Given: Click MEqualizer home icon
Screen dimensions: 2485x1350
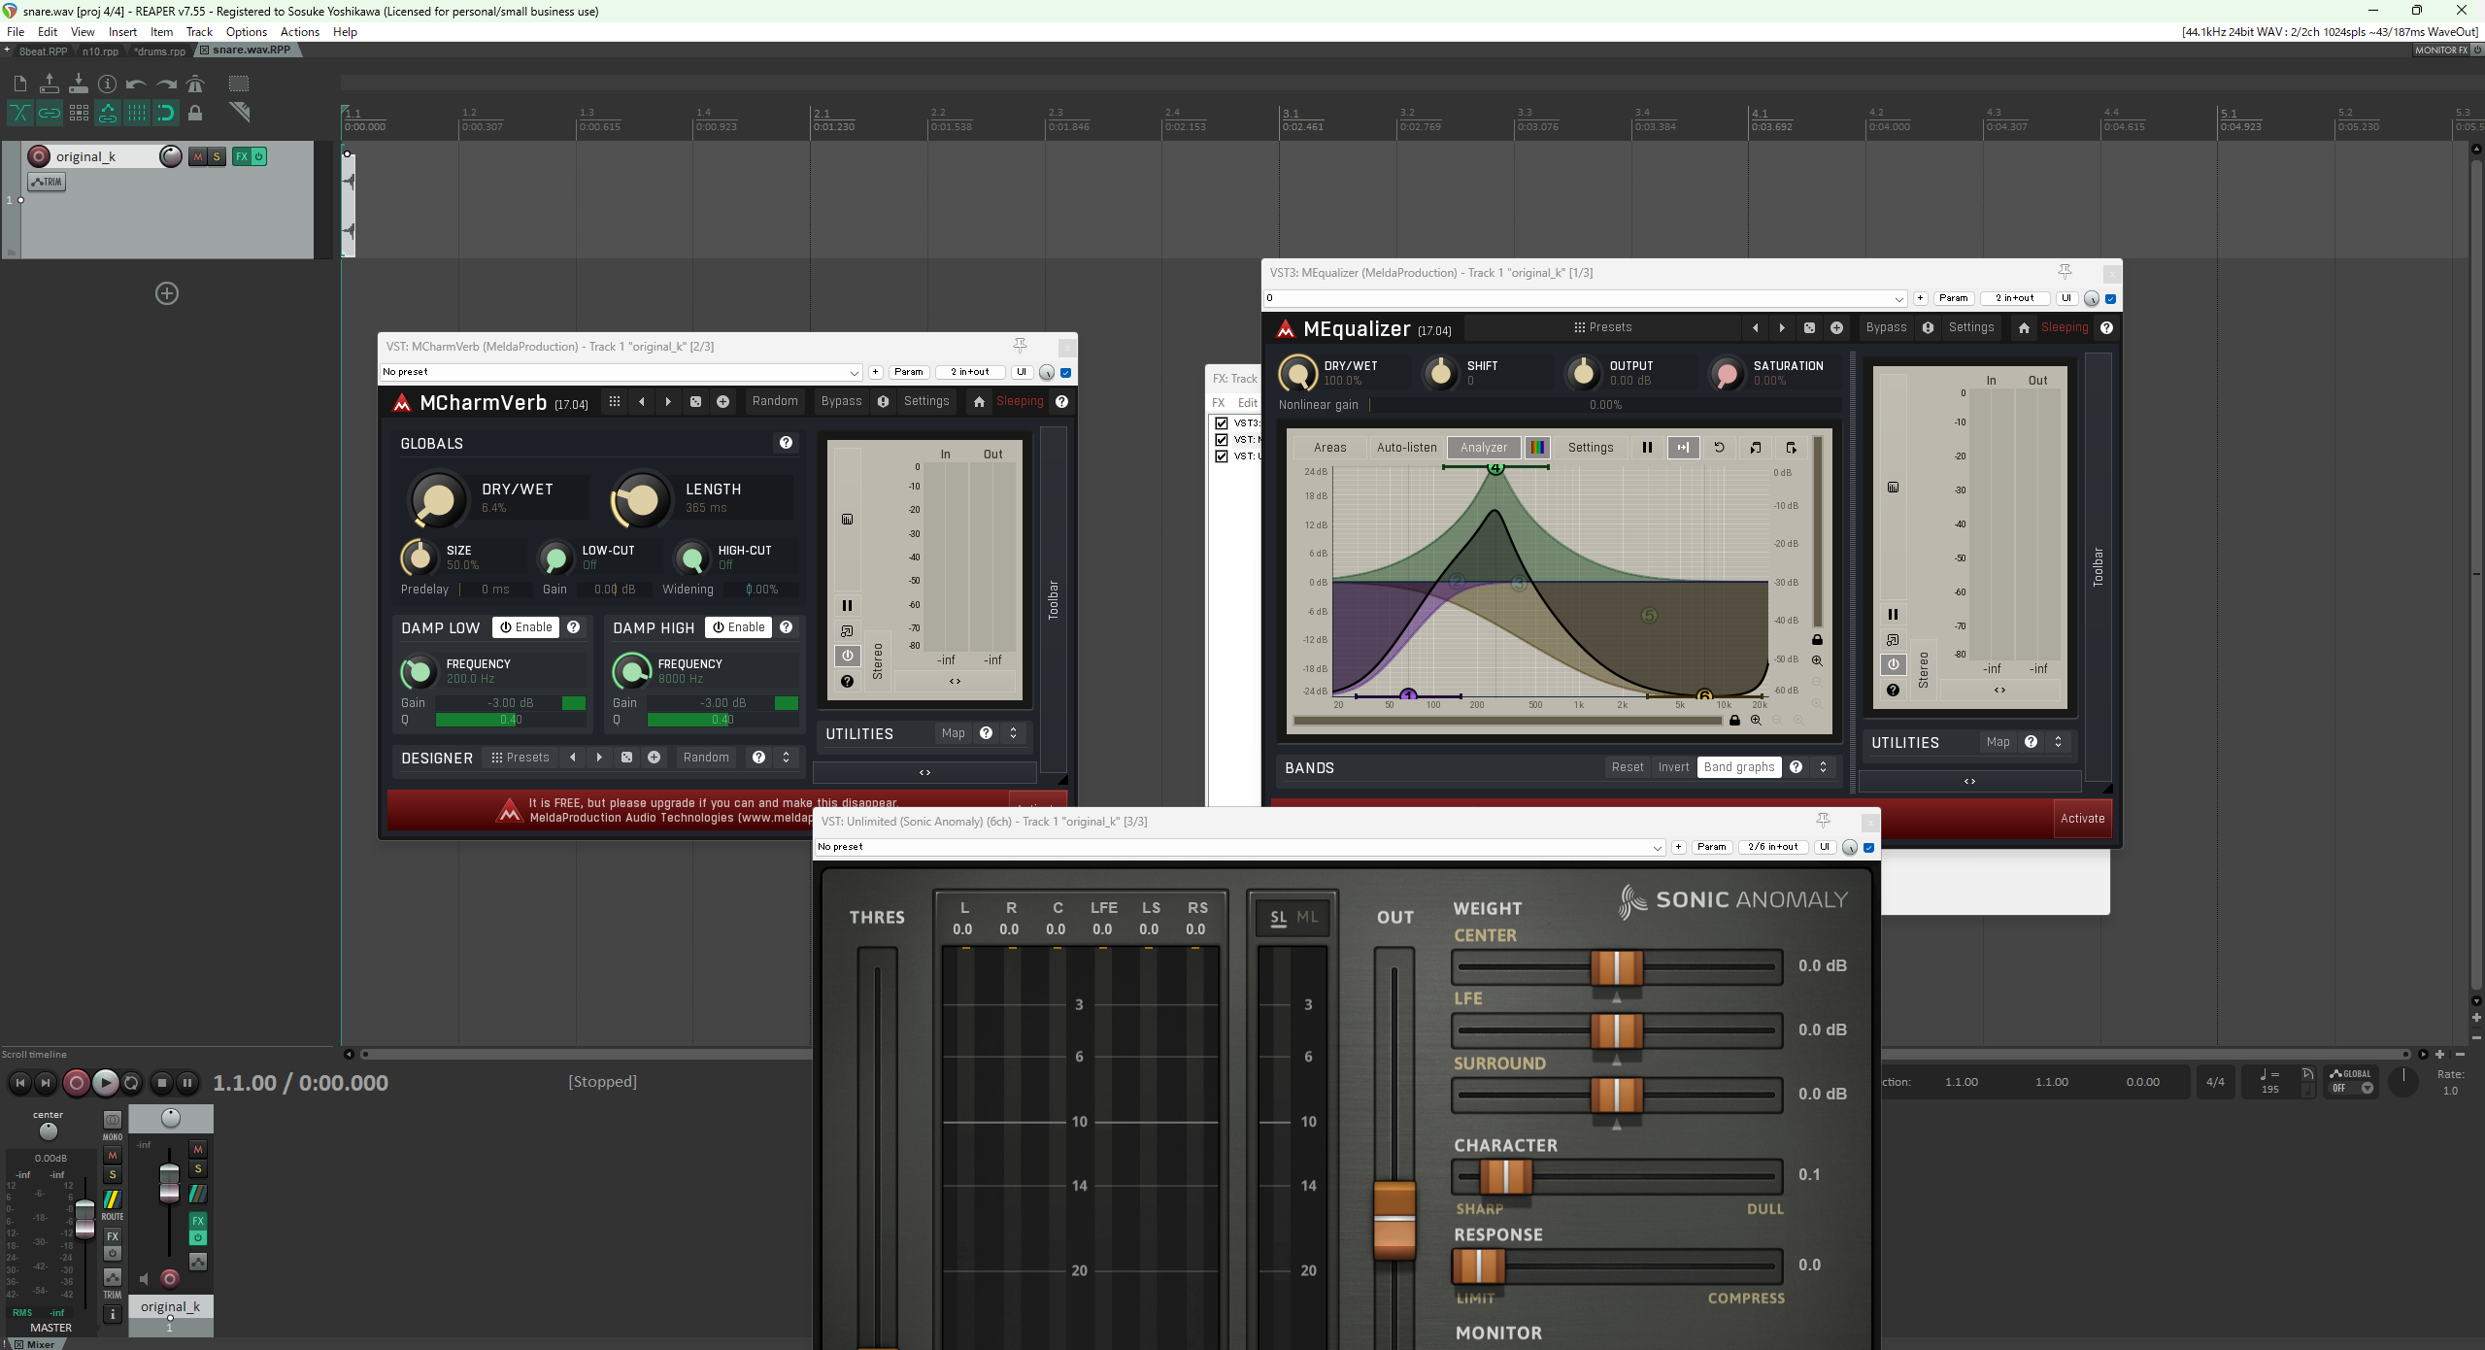Looking at the screenshot, I should point(2024,328).
